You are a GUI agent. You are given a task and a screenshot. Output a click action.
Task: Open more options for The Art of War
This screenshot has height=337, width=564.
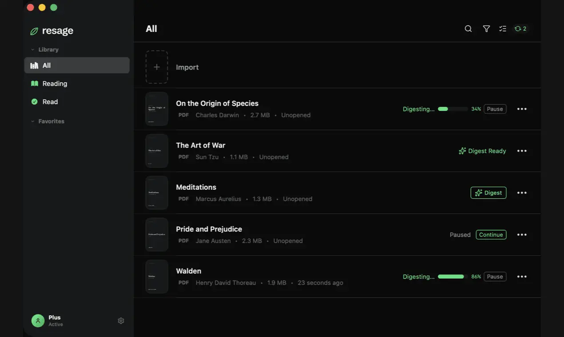pos(522,151)
